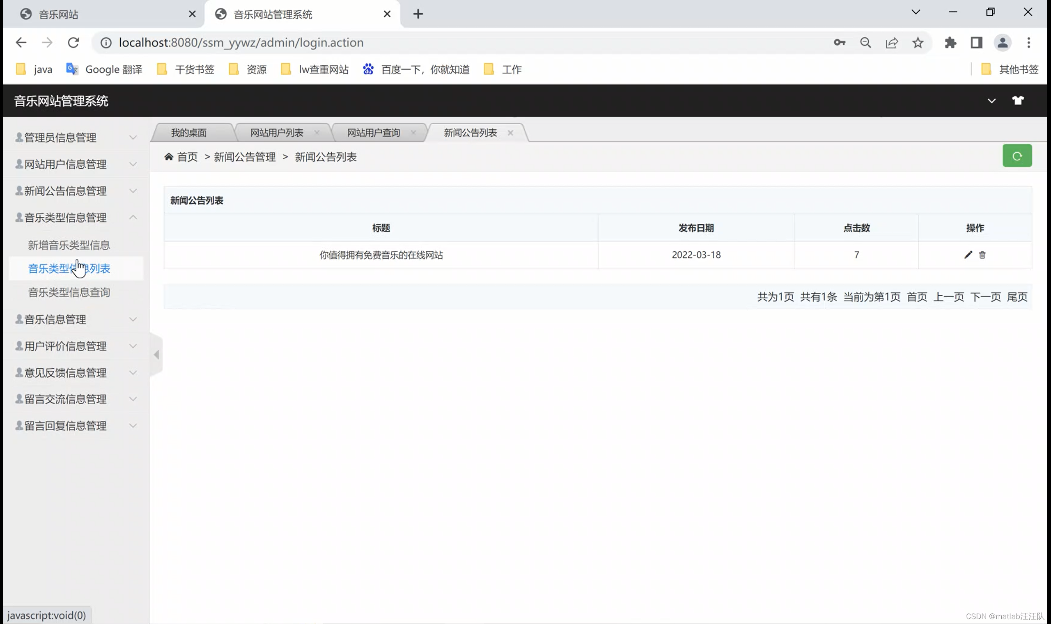The width and height of the screenshot is (1051, 624).
Task: Click the trash delete icon in news row
Action: pos(982,255)
